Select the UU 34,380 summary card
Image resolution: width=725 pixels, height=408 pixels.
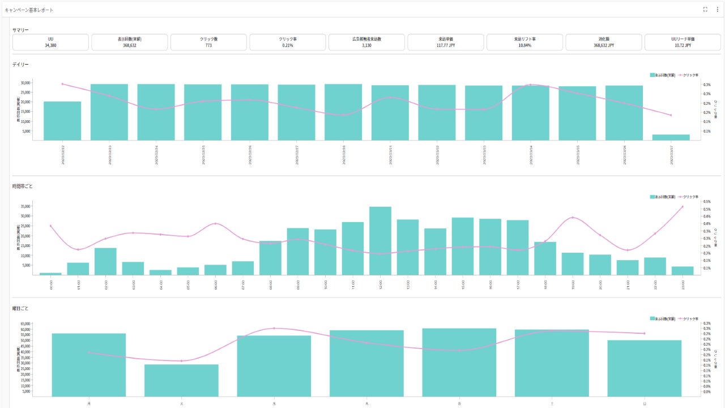(x=50, y=42)
